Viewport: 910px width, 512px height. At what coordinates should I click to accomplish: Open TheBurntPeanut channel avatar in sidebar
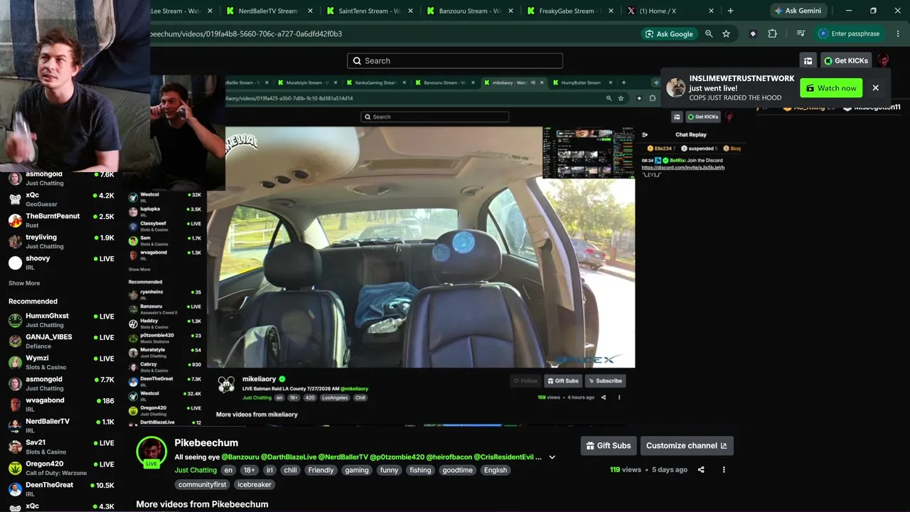(x=15, y=220)
